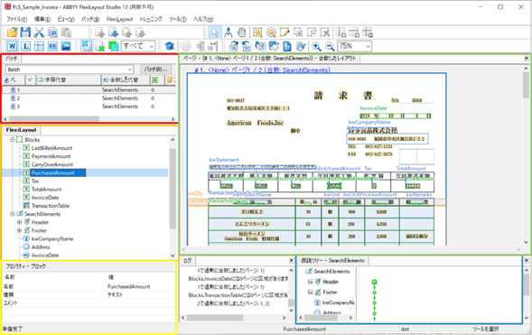Click the Open project folder icon
This screenshot has width=532, height=335.
(x=13, y=33)
